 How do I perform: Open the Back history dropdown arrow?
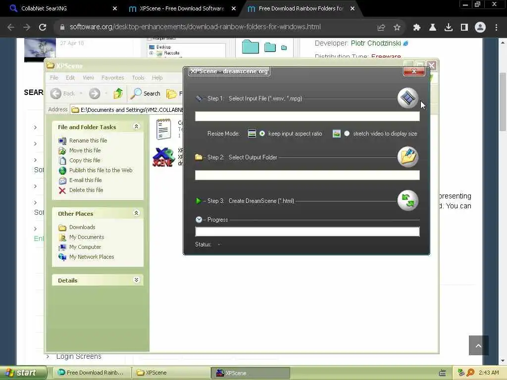click(x=81, y=94)
